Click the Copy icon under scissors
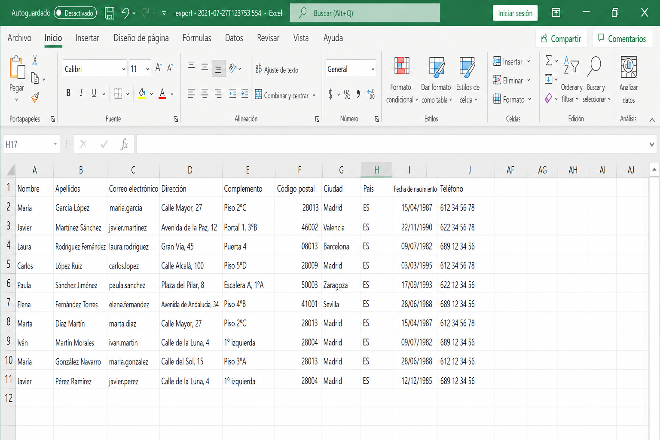The width and height of the screenshot is (660, 440). [x=35, y=78]
